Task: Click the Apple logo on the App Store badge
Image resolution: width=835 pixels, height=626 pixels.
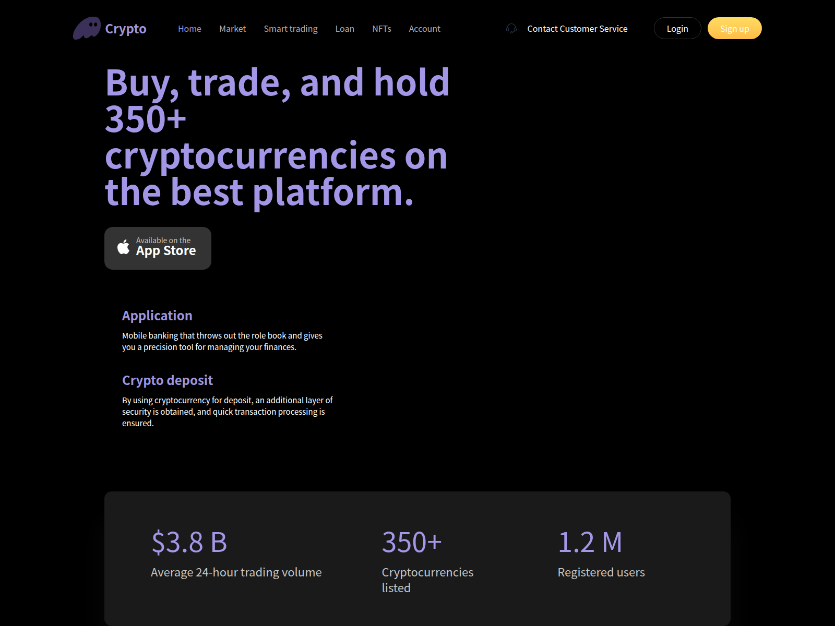Action: pos(123,247)
